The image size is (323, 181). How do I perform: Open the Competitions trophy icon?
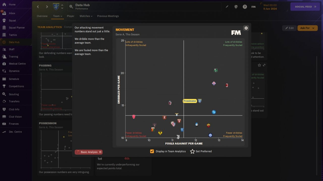[4, 86]
